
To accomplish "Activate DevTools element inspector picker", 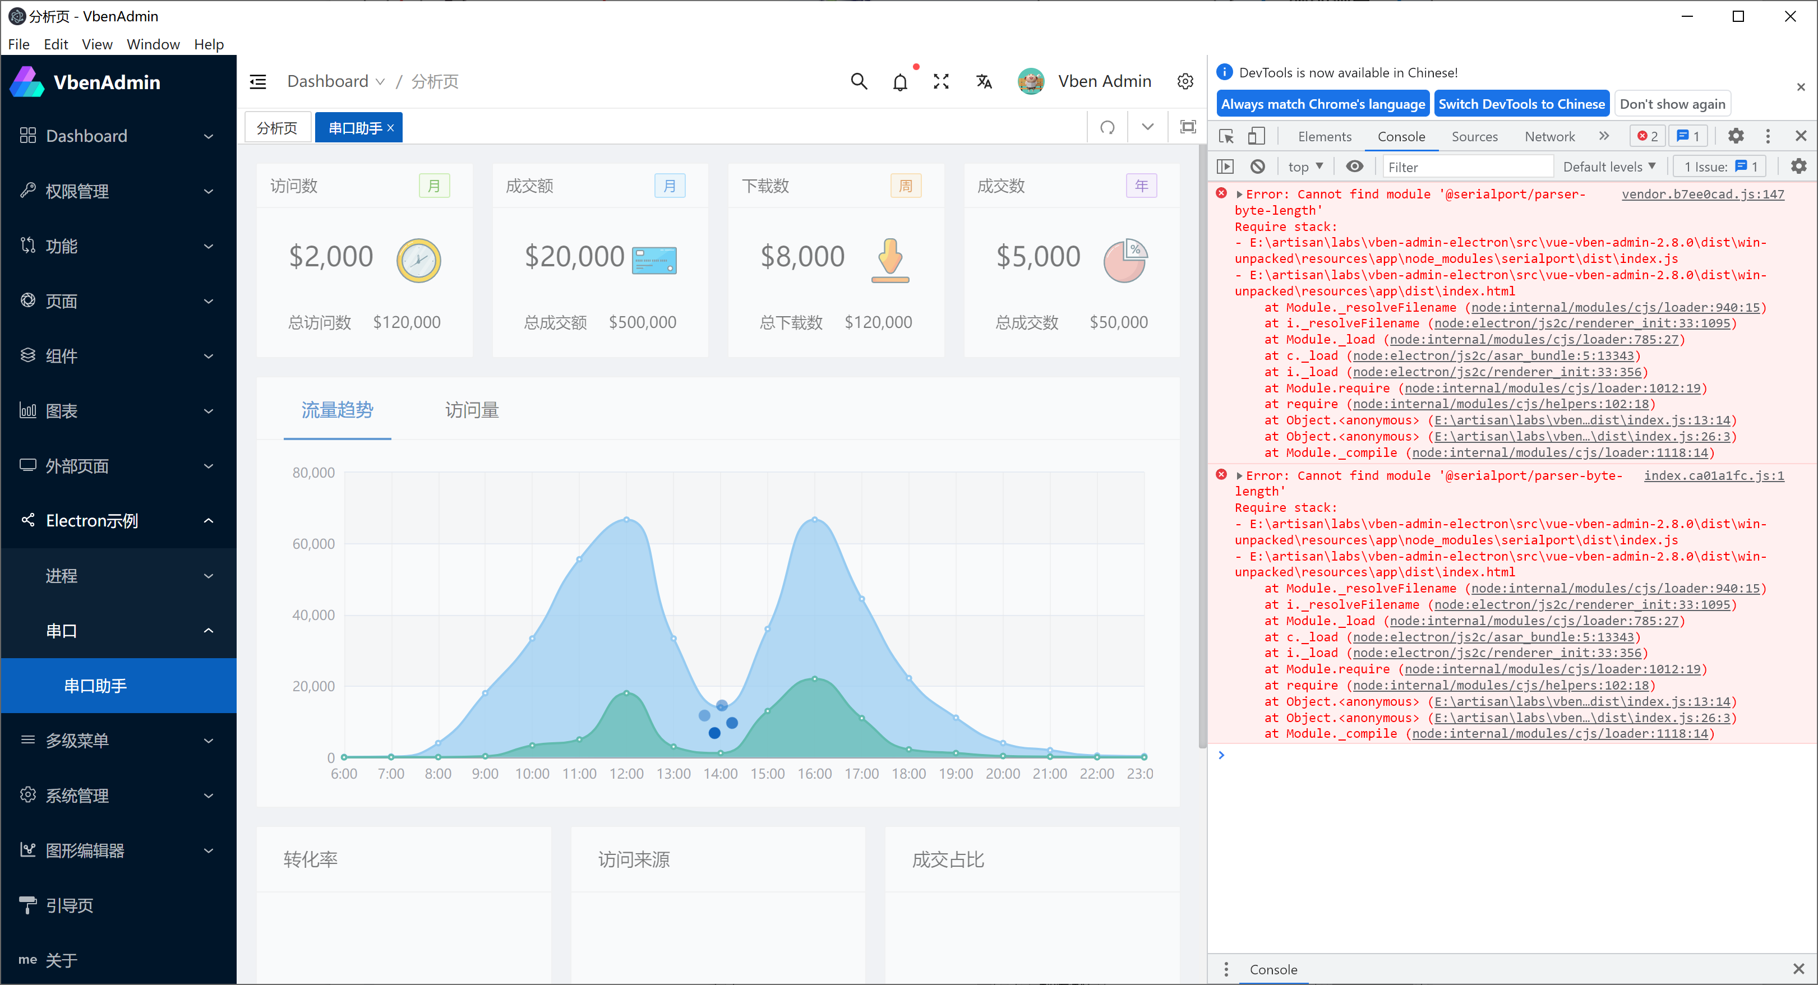I will (1226, 136).
